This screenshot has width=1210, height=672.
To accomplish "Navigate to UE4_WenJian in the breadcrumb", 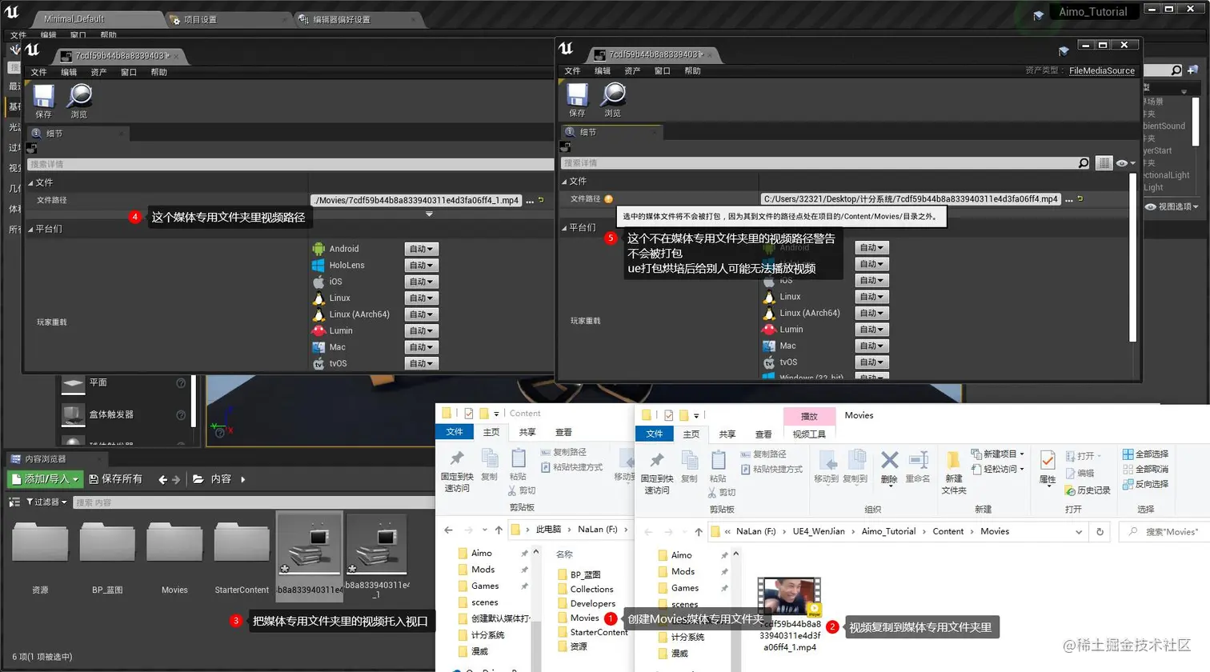I will coord(819,532).
